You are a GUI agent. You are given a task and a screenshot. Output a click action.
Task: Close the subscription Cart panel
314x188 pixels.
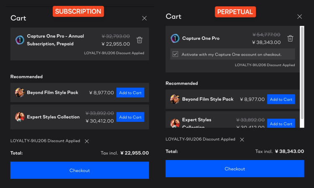coord(144,18)
